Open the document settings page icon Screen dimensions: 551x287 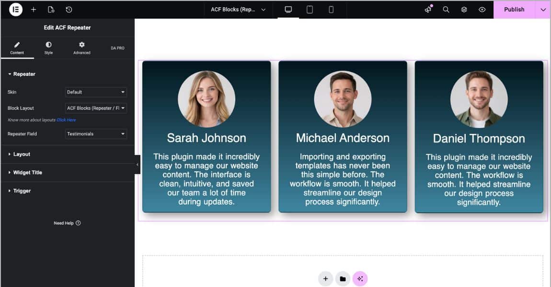tap(51, 10)
